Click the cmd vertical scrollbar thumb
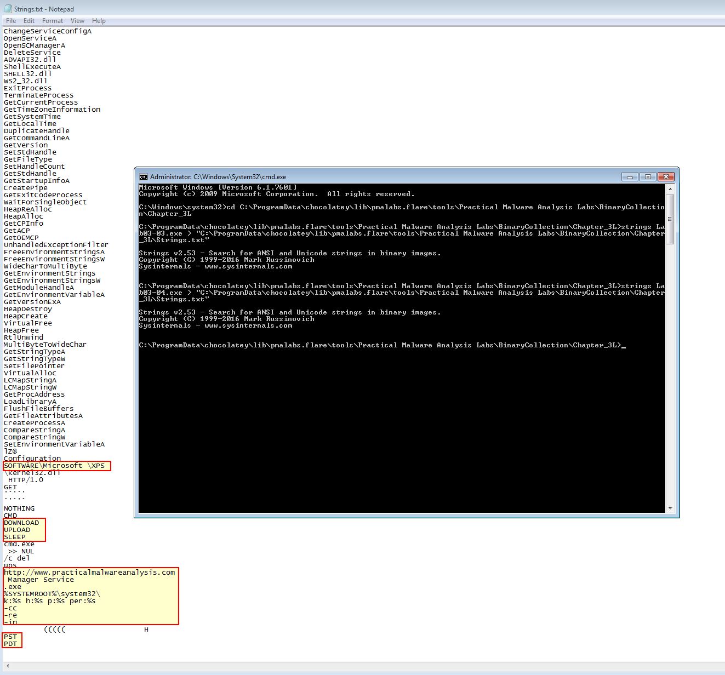This screenshot has height=675, width=725. [x=670, y=219]
